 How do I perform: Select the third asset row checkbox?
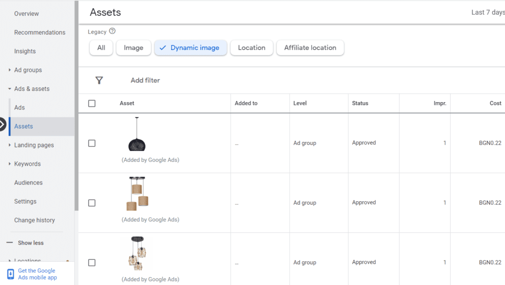[x=92, y=262]
